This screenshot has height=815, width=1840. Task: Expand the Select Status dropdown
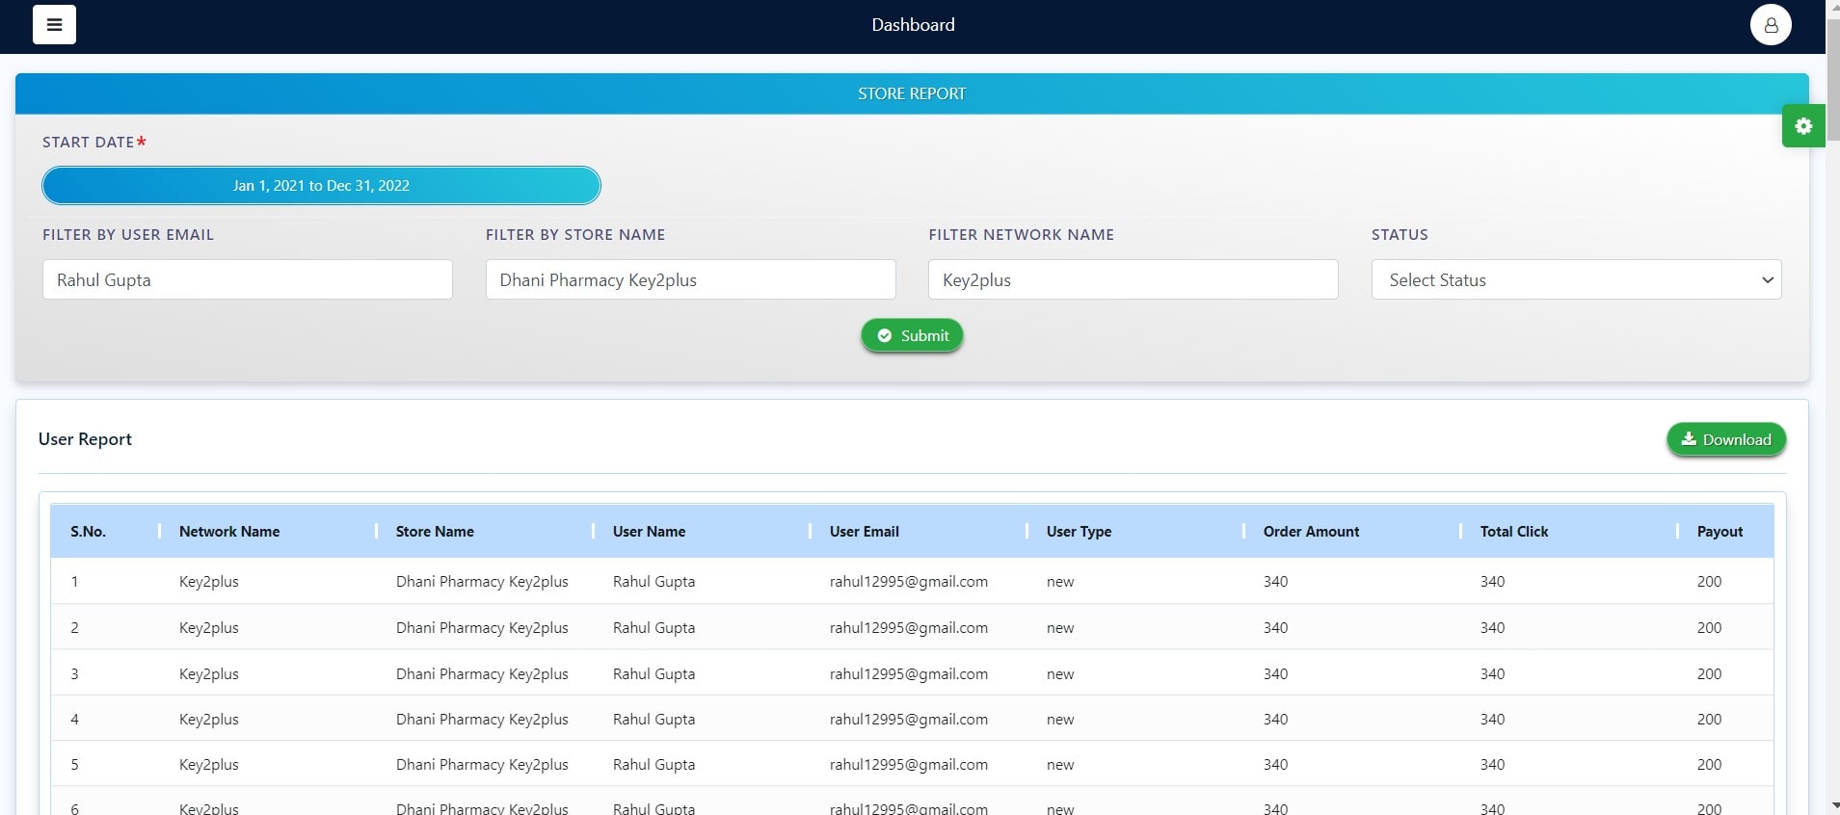[1577, 279]
